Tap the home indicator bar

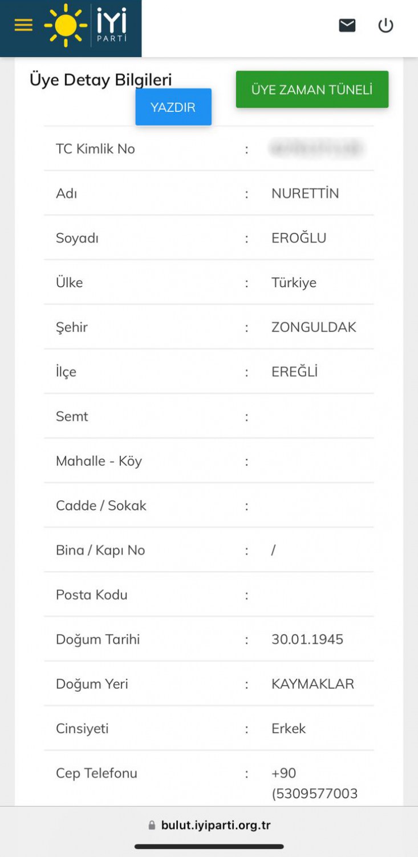pyautogui.click(x=209, y=846)
